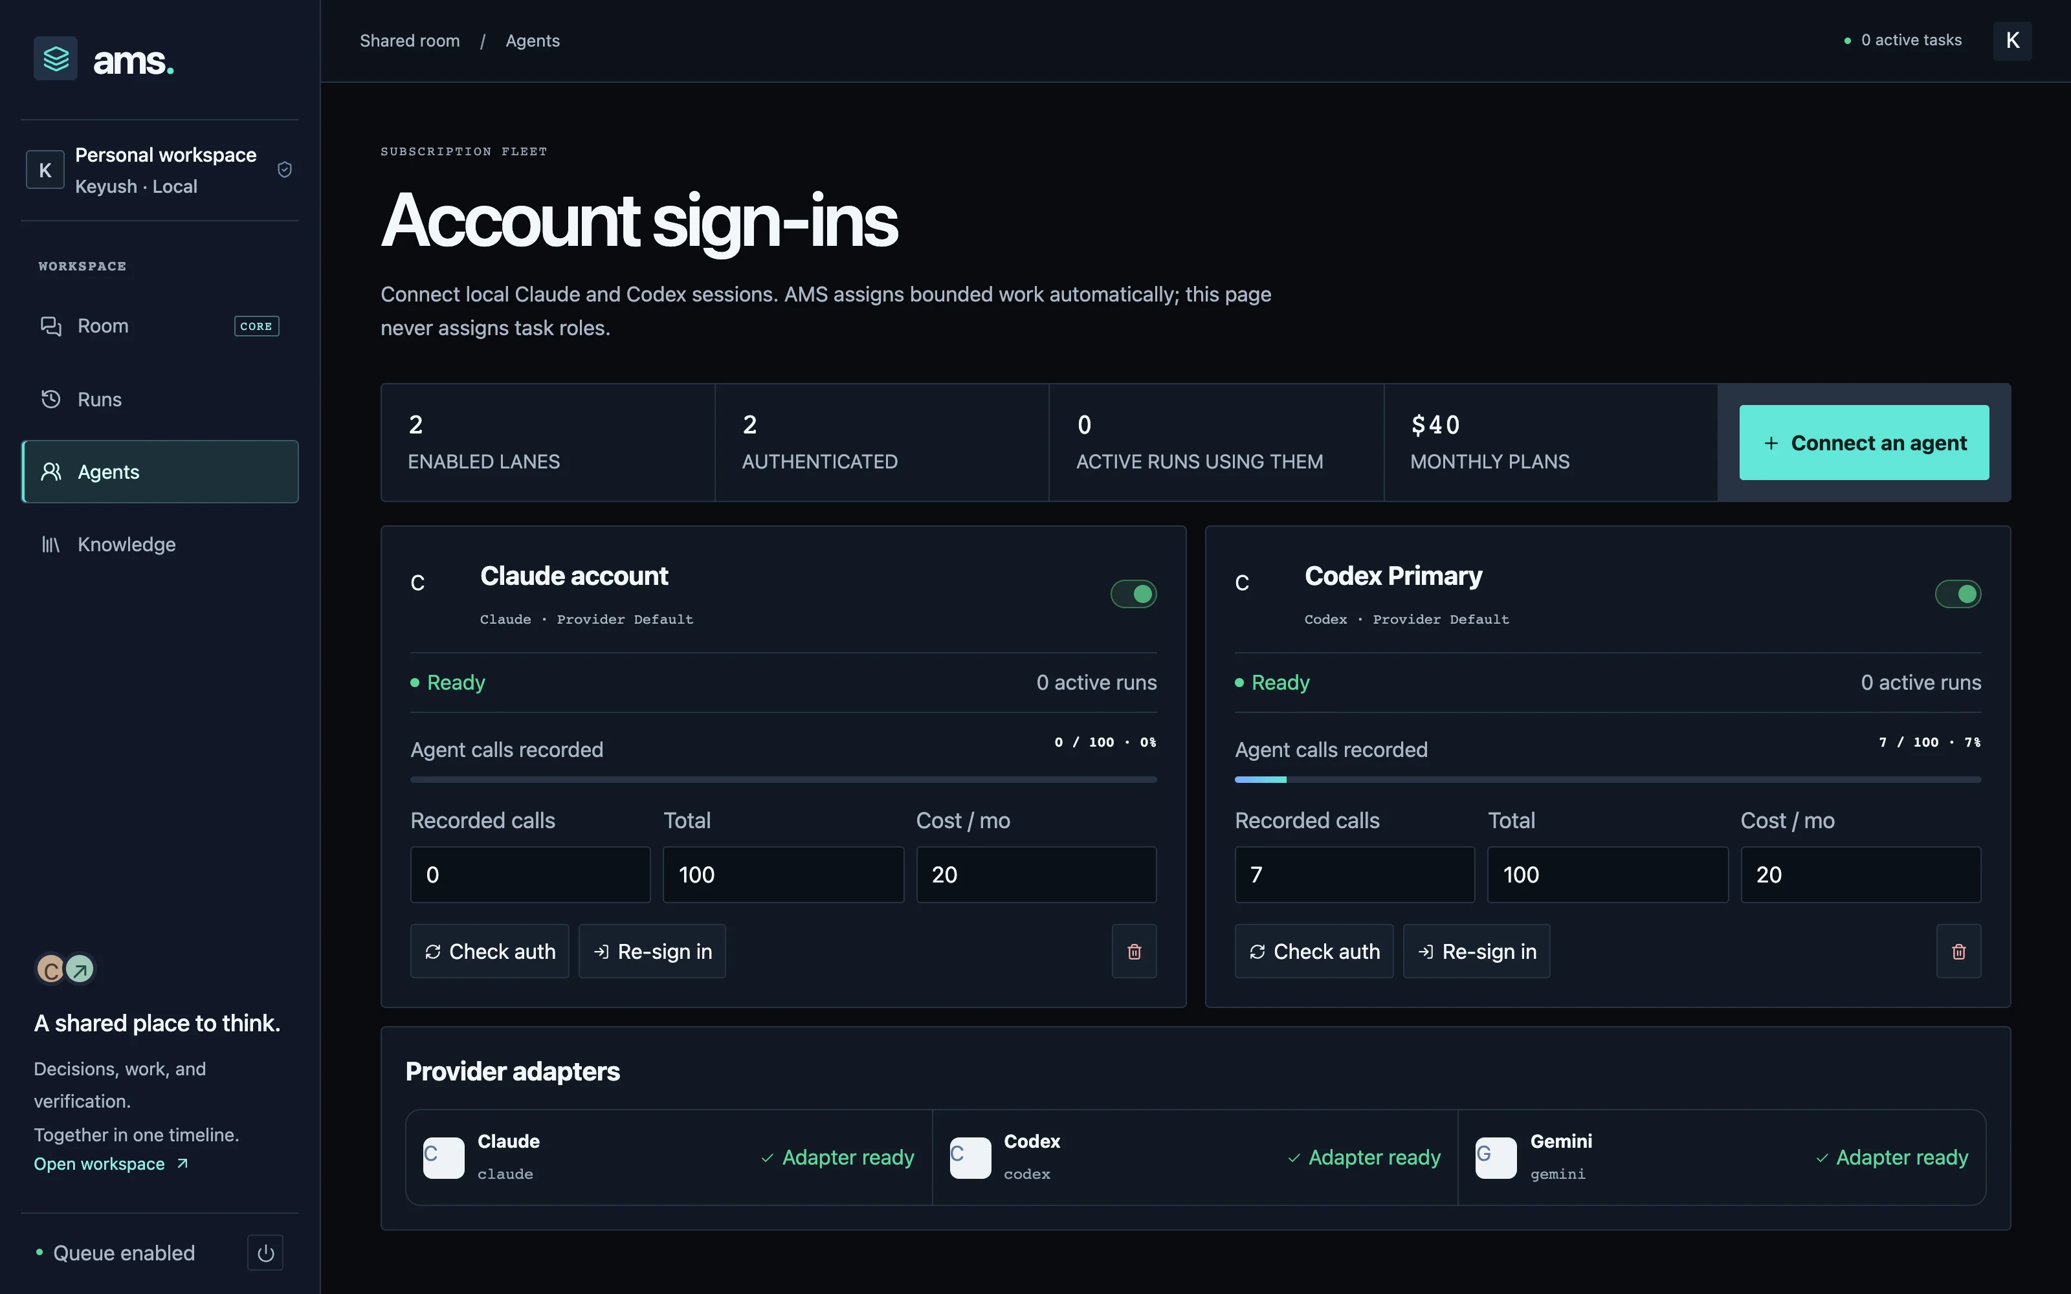Re-sign in to Claude account
This screenshot has height=1294, width=2071.
point(652,951)
